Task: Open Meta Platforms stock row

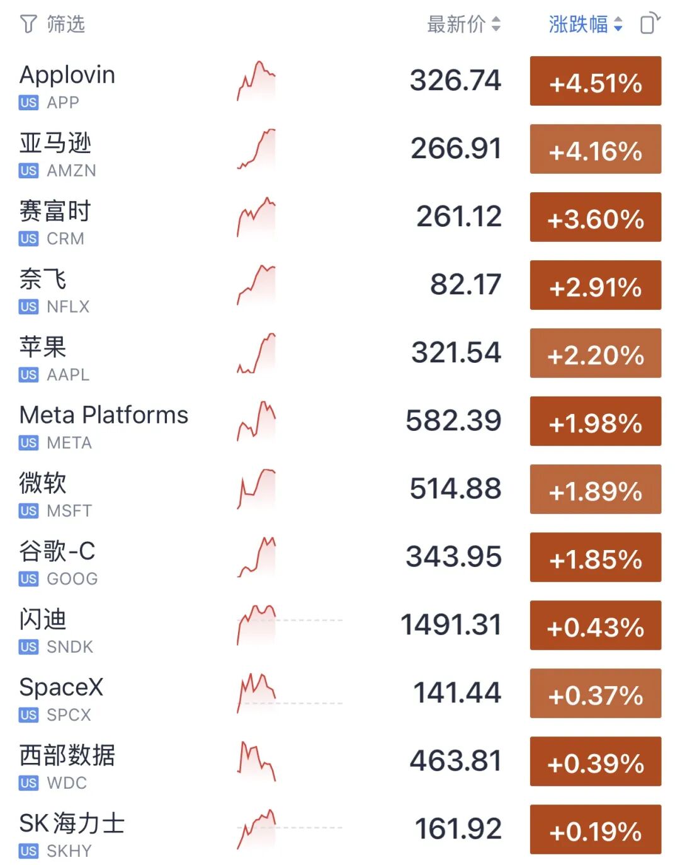Action: point(340,421)
